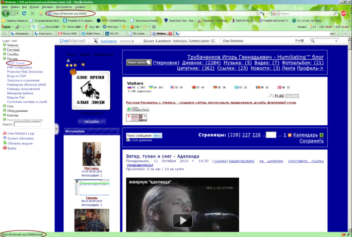Screen dimensions: 352x237
Task: Click Новая запись button
Action: [x=139, y=62]
